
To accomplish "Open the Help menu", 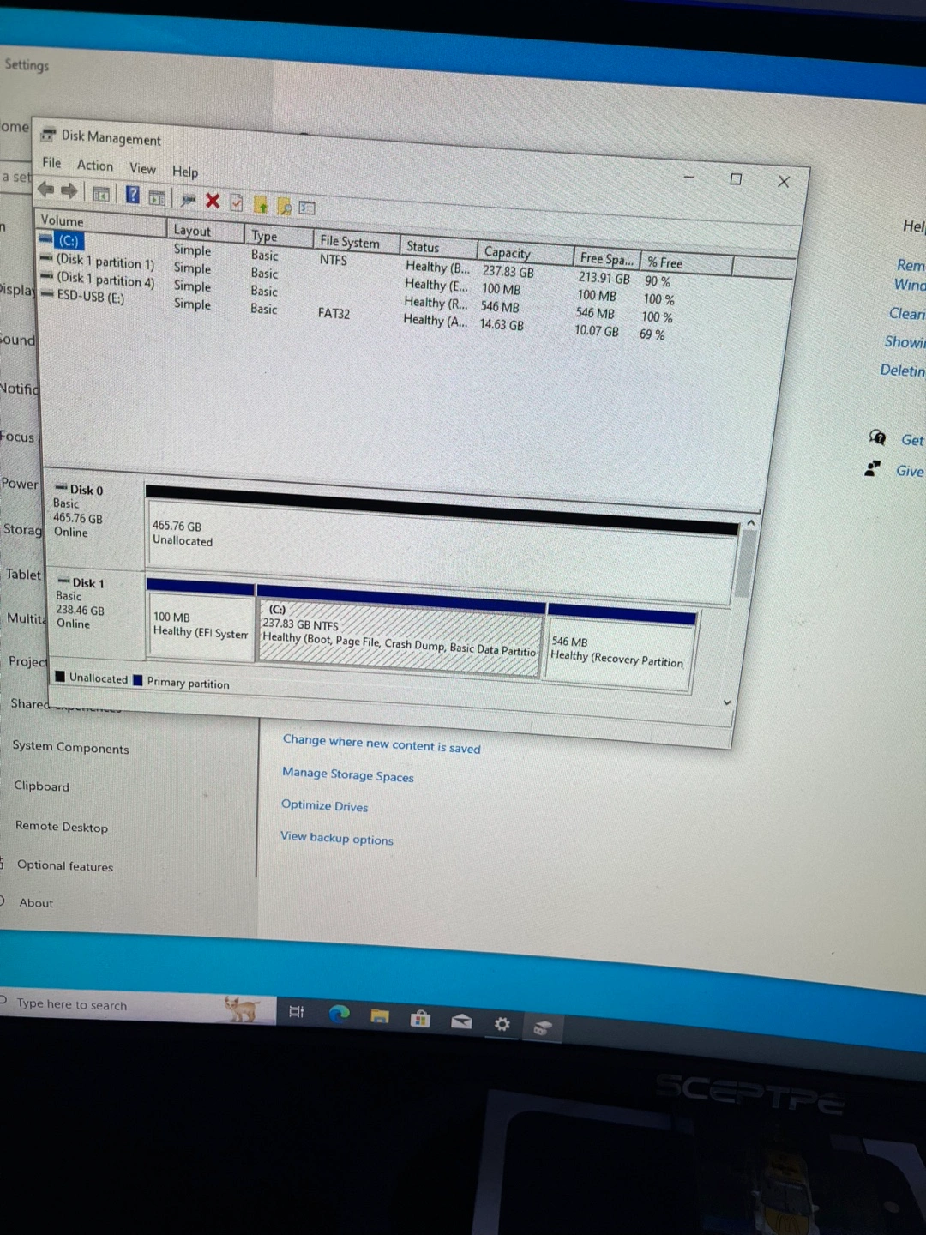I will [x=185, y=172].
